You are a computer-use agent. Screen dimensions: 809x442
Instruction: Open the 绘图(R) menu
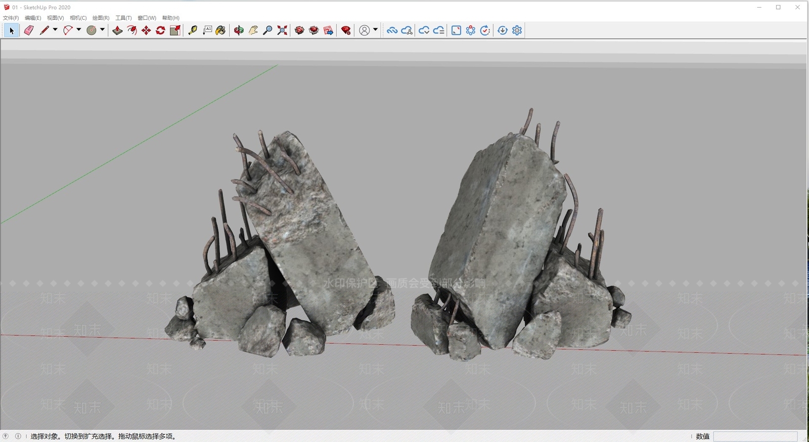tap(101, 18)
